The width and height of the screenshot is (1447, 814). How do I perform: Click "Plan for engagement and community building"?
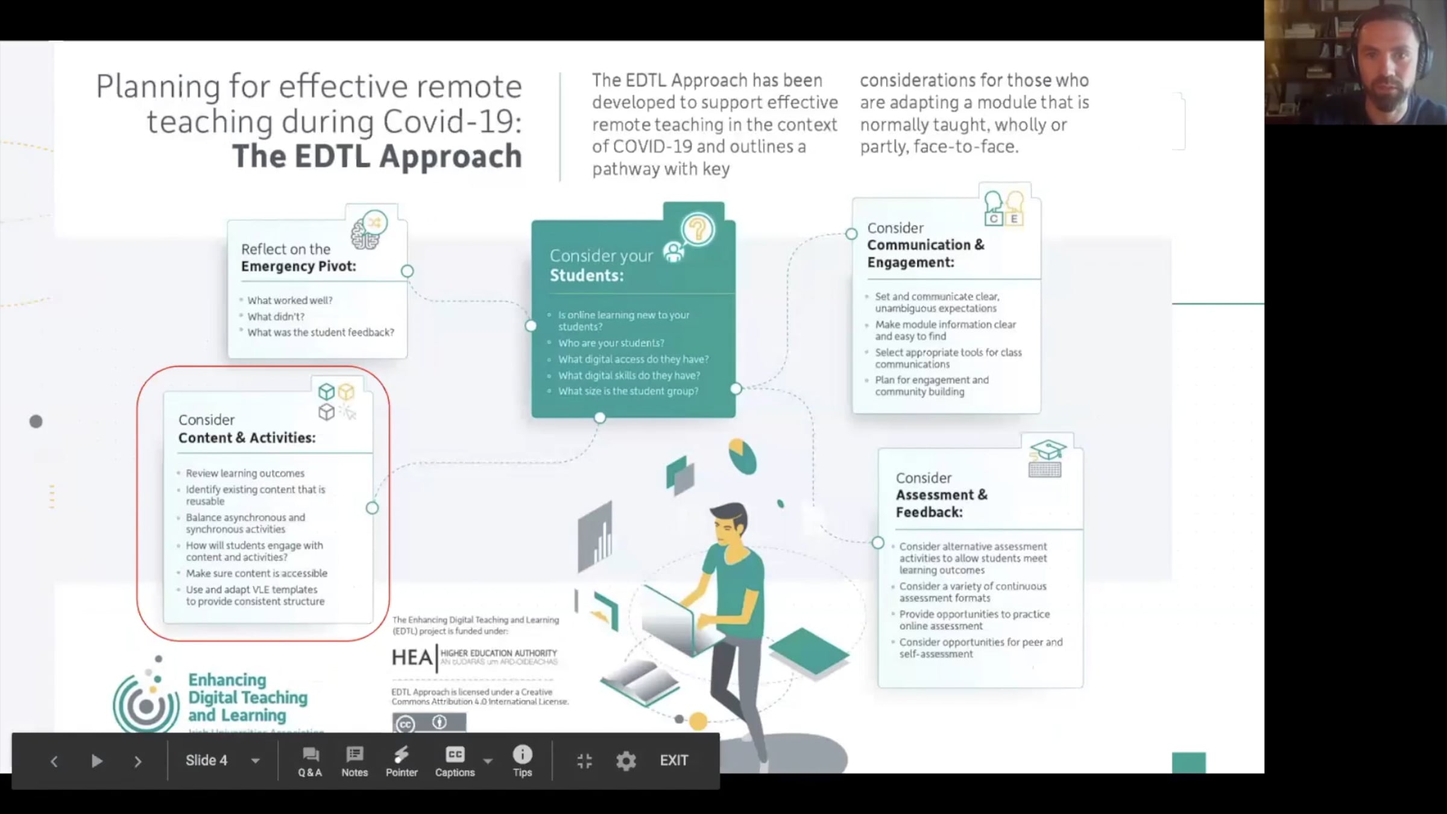(932, 386)
